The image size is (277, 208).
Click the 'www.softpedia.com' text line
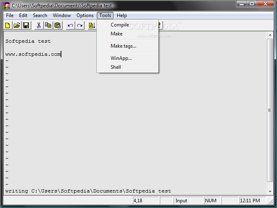click(x=33, y=54)
